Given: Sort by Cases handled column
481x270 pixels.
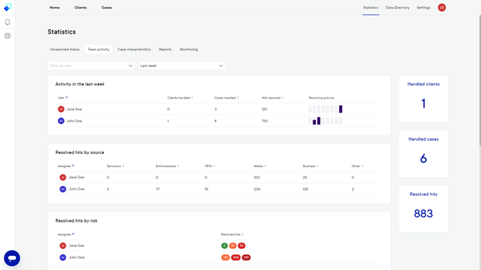Looking at the screenshot, I should coord(227,98).
